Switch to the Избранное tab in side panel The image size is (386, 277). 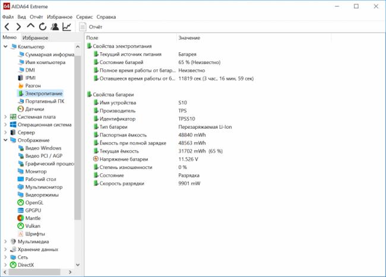[x=35, y=37]
